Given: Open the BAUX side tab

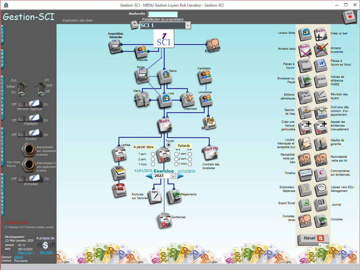Looking at the screenshot, I should [2, 59].
